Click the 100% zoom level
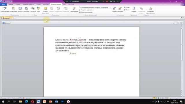The width and height of the screenshot is (185, 104). click(x=166, y=98)
